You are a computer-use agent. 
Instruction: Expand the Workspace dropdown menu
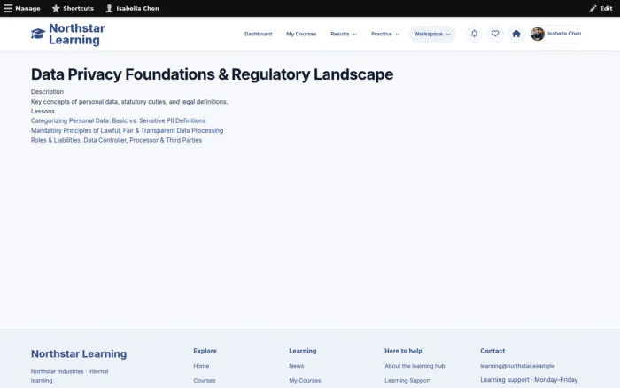432,34
